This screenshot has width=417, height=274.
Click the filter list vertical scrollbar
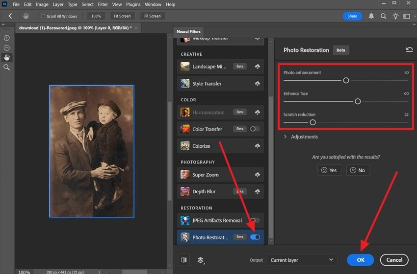click(x=271, y=167)
